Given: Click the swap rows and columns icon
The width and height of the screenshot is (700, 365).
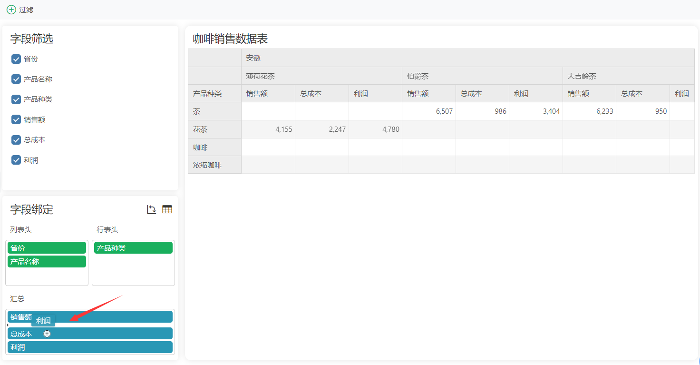Looking at the screenshot, I should tap(151, 209).
